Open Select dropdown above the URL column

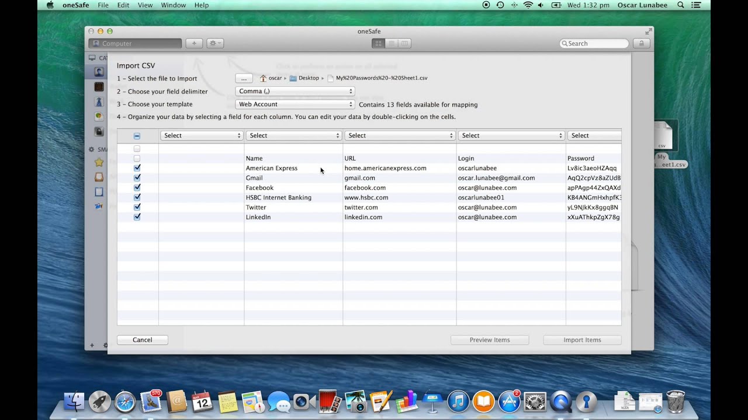(400, 135)
